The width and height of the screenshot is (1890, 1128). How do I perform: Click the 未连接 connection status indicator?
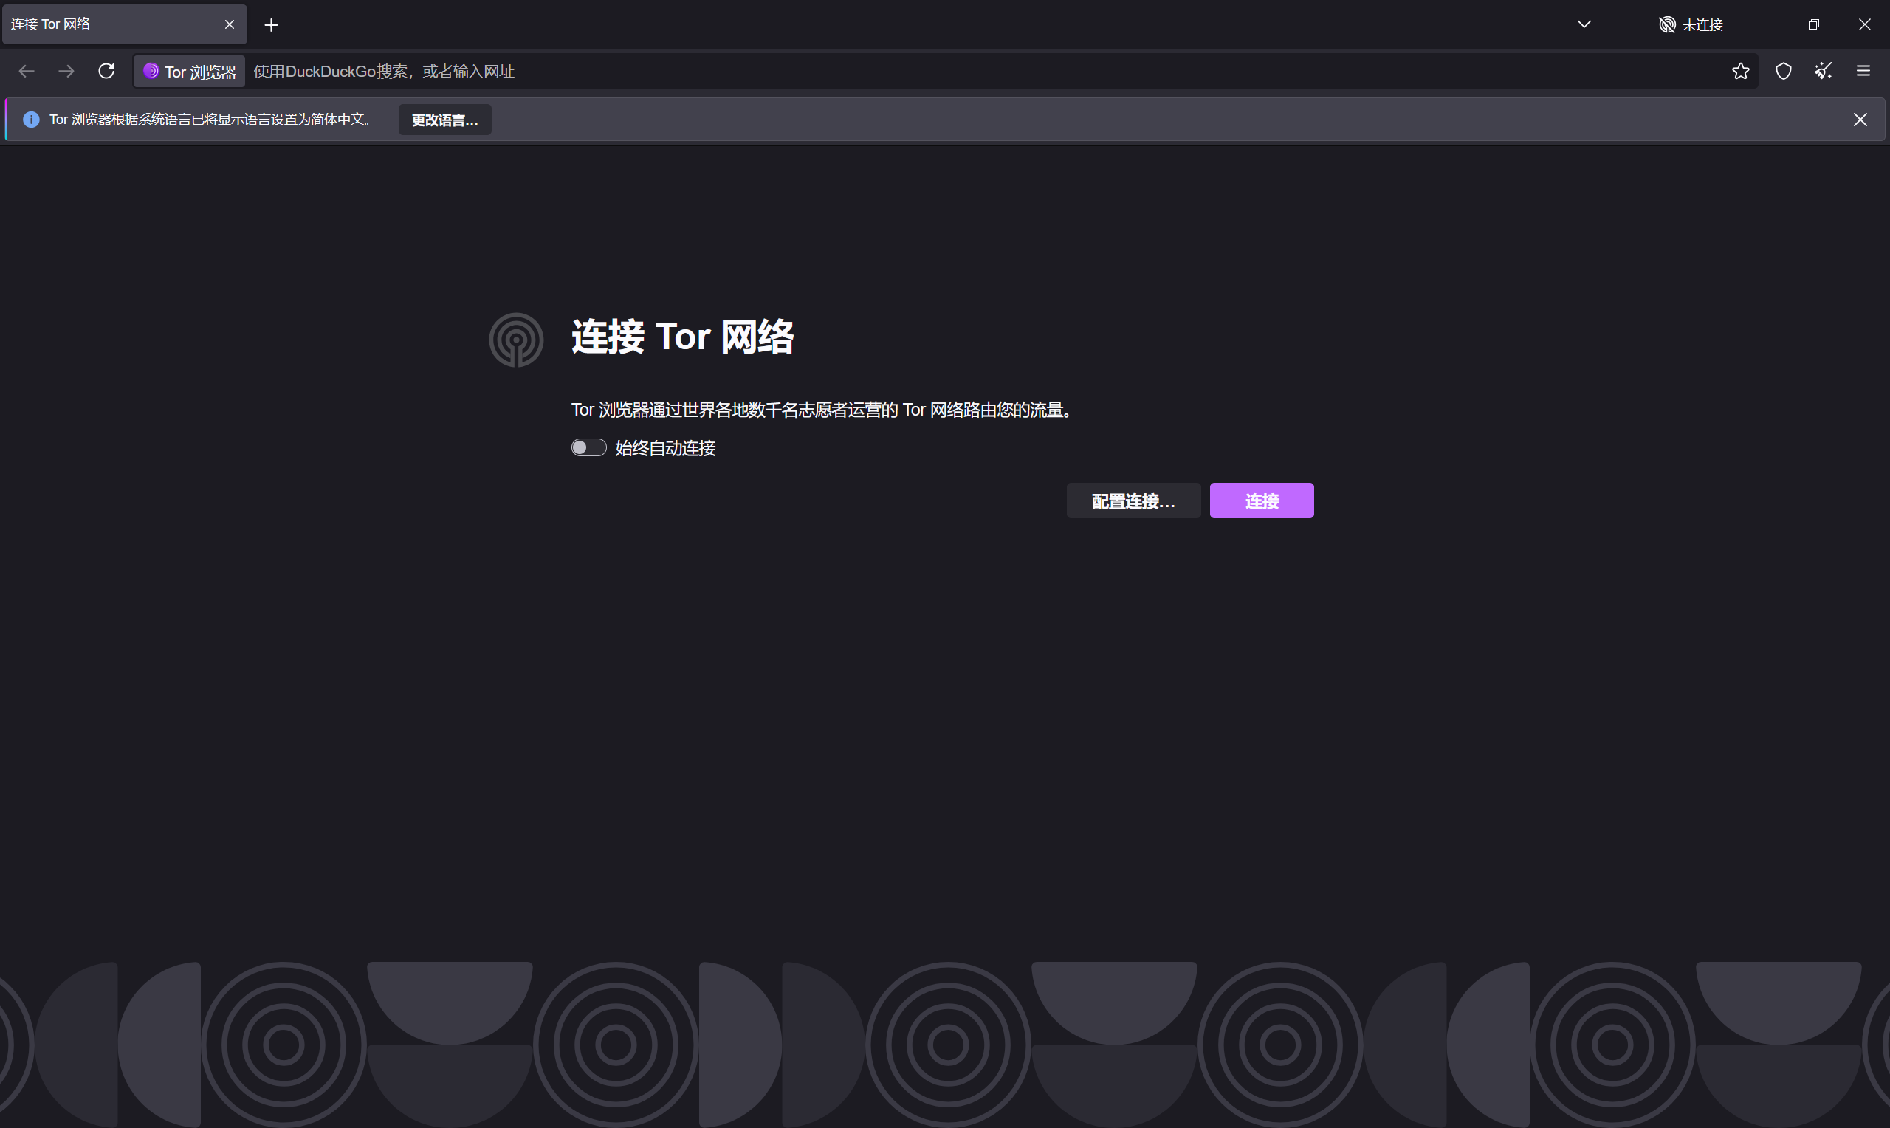[1691, 25]
